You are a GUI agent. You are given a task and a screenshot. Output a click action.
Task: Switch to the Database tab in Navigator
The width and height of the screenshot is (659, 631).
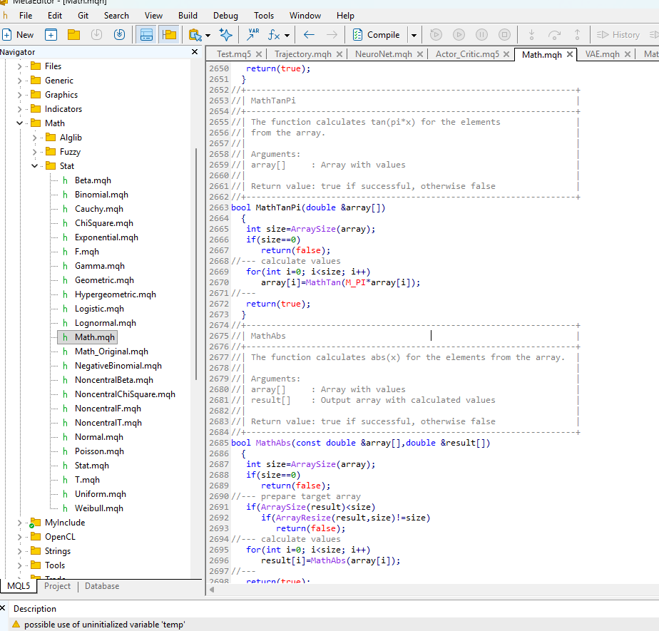coord(102,586)
